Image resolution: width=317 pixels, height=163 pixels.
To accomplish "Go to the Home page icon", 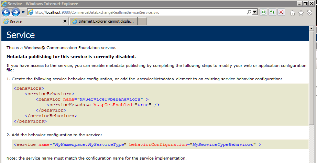I will point(293,13).
